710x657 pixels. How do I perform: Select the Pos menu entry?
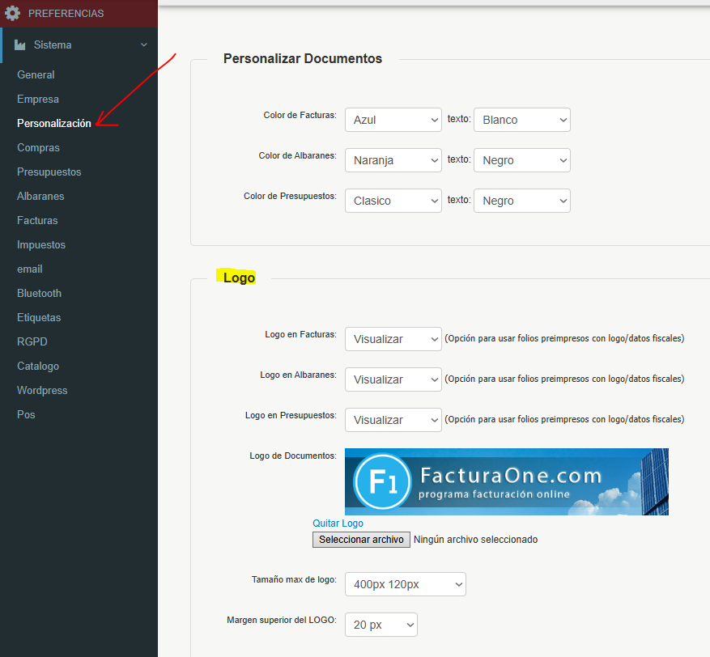coord(26,414)
